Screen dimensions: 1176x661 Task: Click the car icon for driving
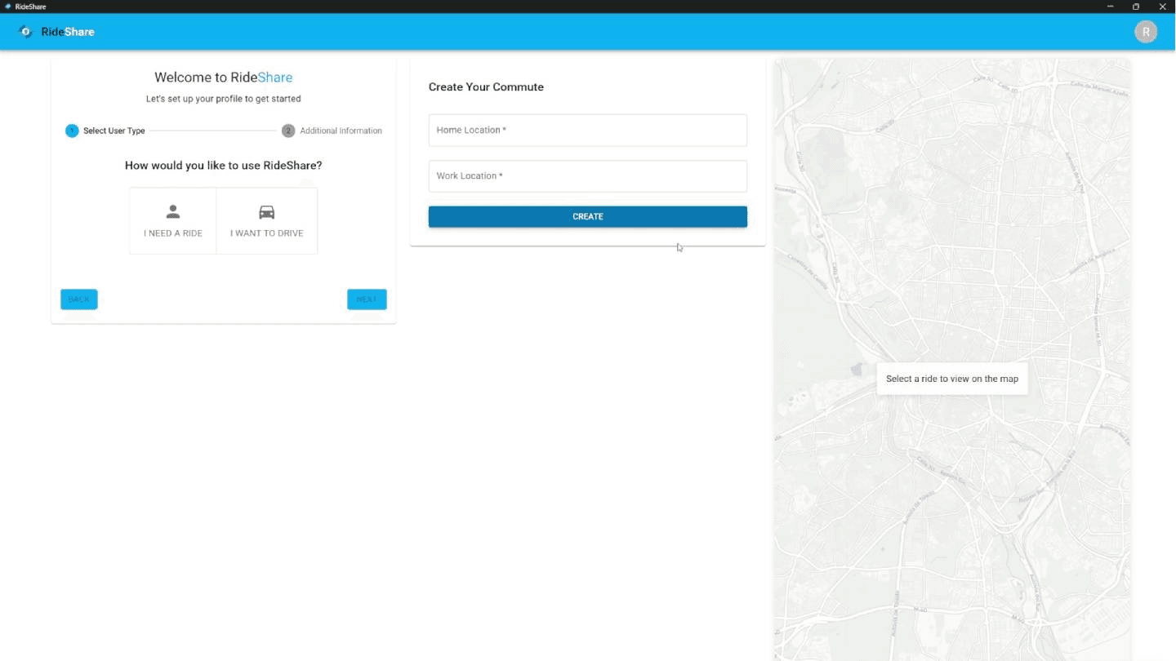[x=266, y=212]
